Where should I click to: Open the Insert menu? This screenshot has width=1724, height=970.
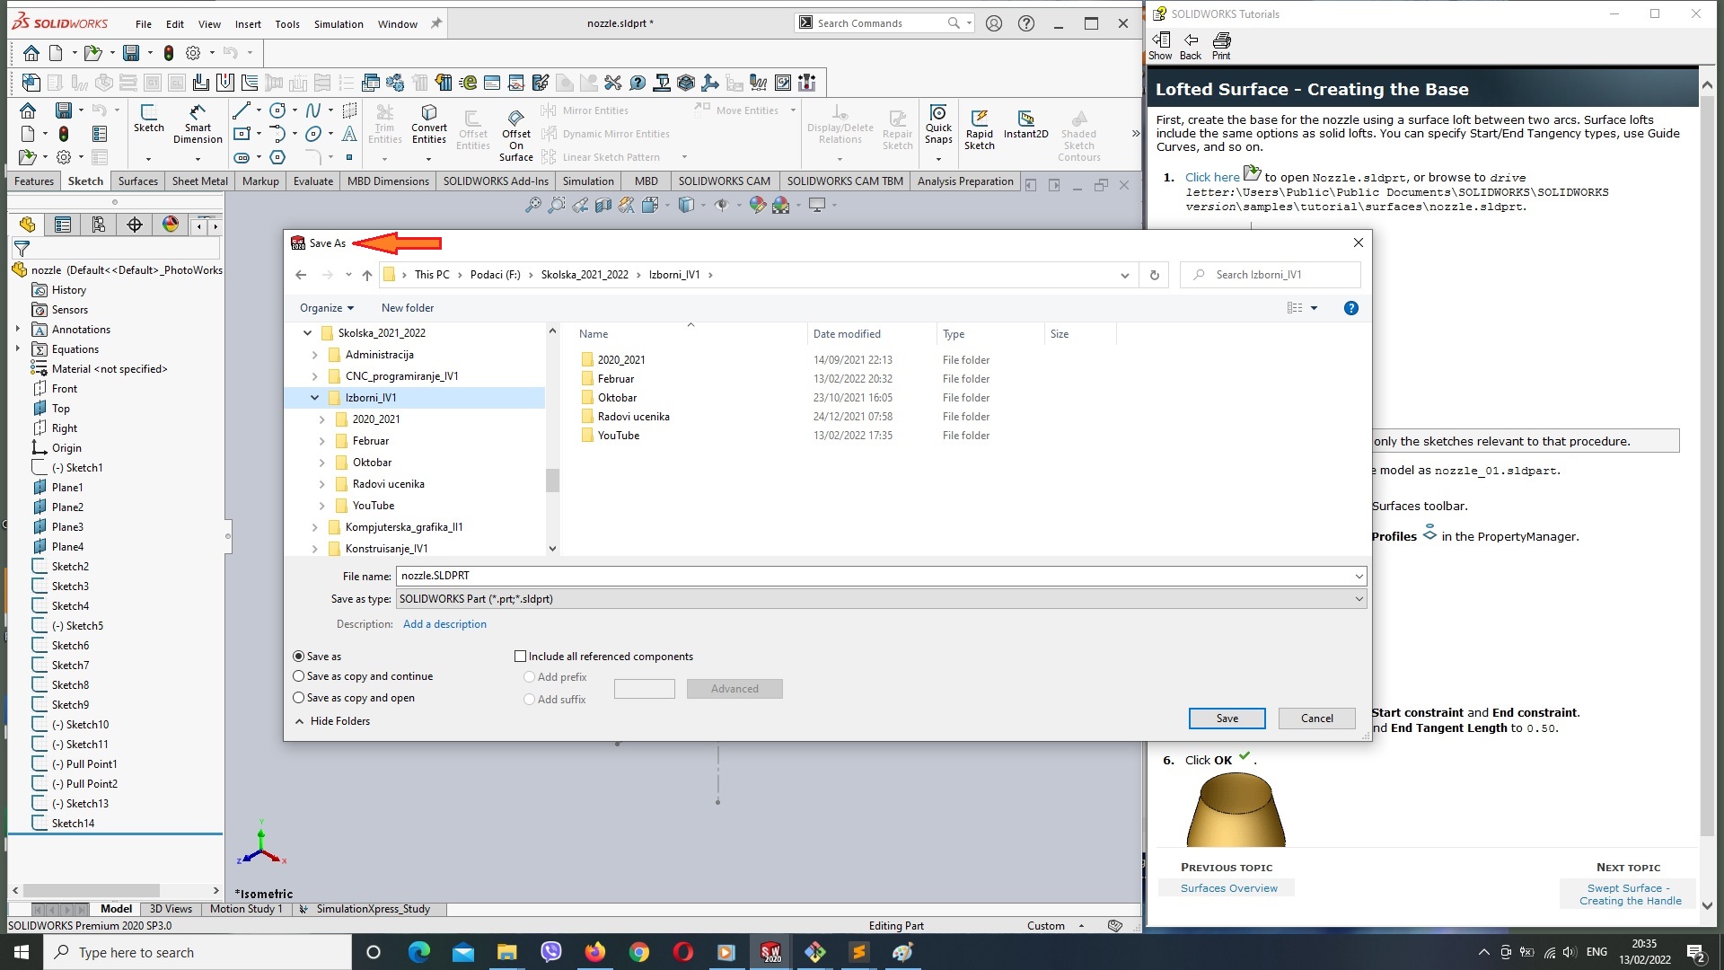click(x=248, y=24)
